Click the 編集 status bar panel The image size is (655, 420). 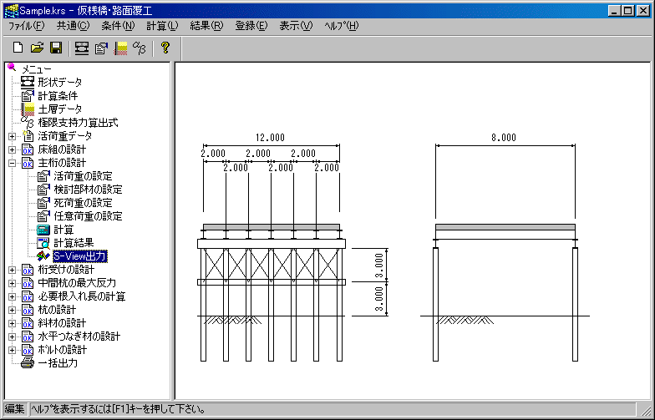pyautogui.click(x=15, y=409)
